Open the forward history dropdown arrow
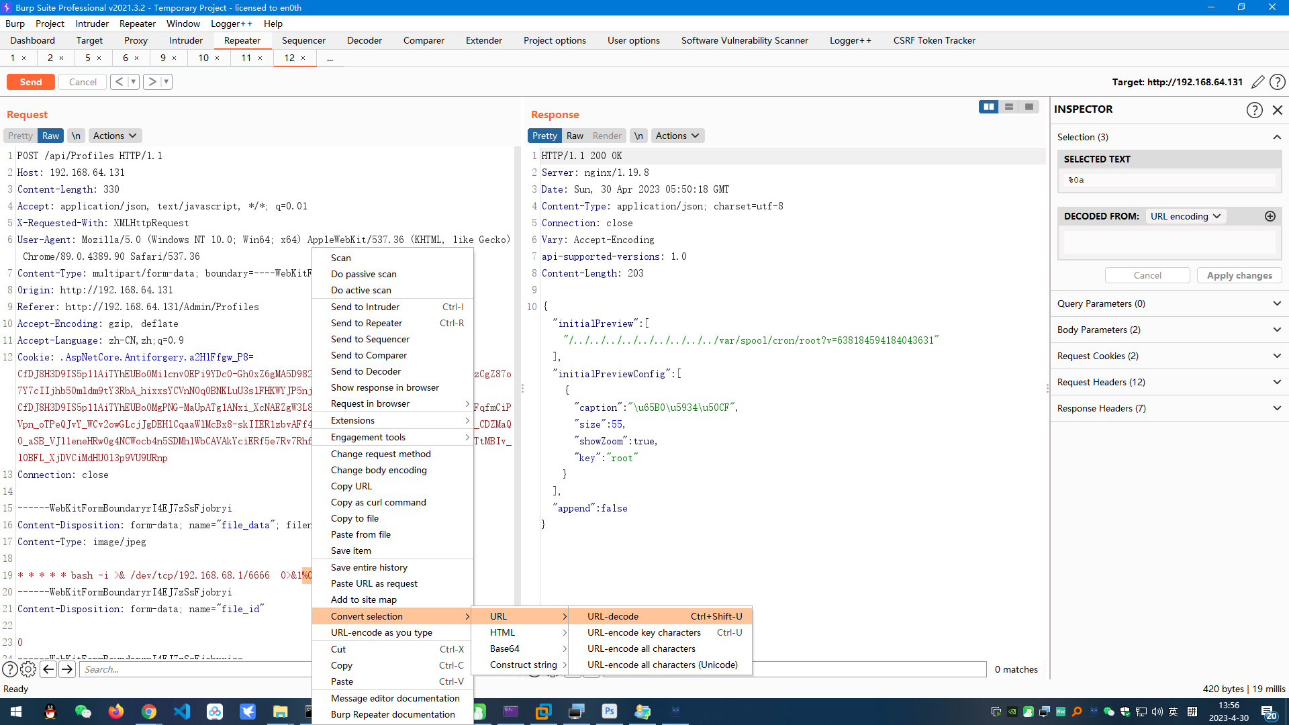This screenshot has height=725, width=1289. 166,82
